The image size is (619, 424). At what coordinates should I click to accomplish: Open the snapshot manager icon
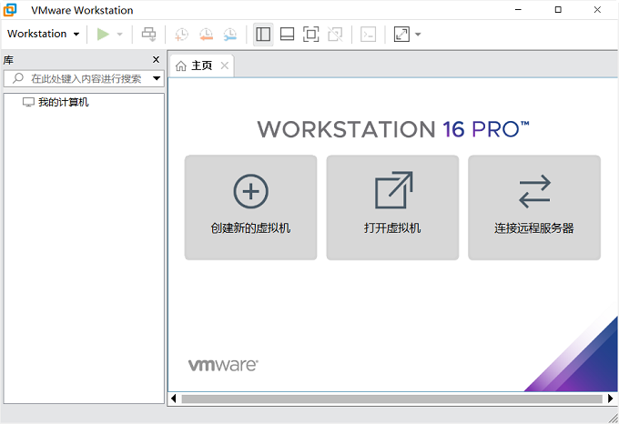[229, 35]
